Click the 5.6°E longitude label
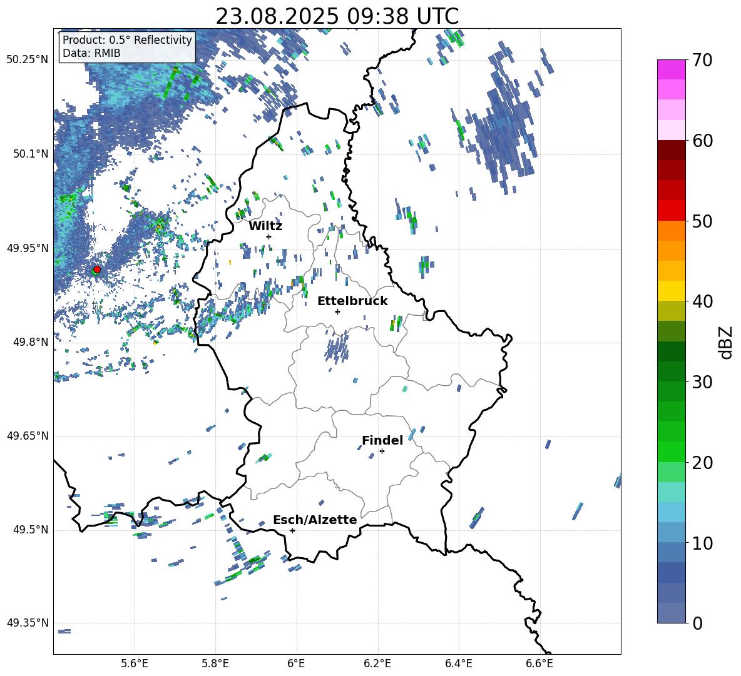 (x=134, y=664)
